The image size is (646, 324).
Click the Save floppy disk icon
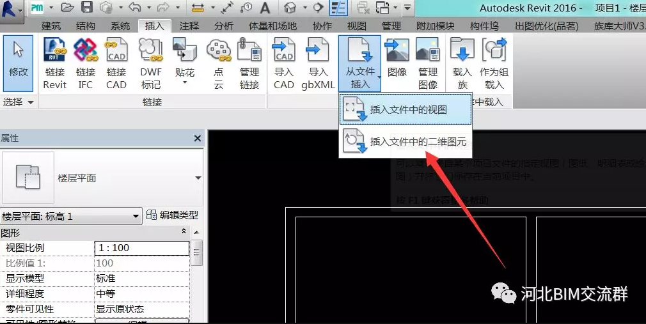(x=86, y=8)
